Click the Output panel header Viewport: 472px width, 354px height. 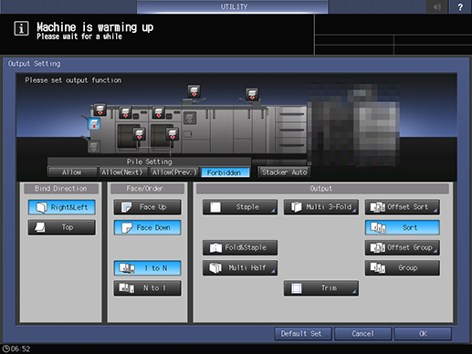[322, 189]
